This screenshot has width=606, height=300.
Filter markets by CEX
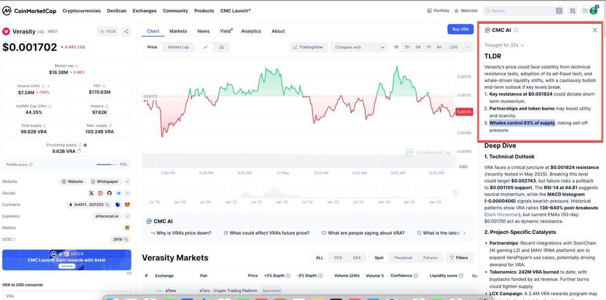pyautogui.click(x=338, y=258)
